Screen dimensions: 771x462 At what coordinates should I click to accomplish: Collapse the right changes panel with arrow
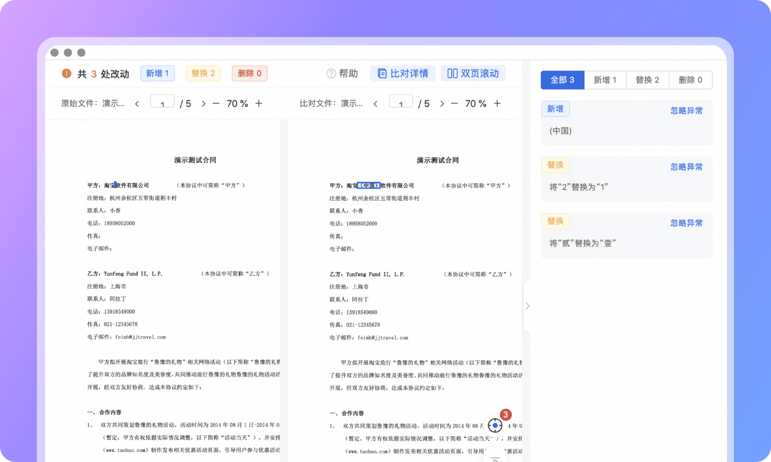[x=527, y=306]
